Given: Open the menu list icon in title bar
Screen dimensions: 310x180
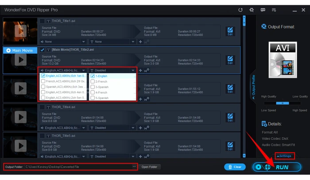Looking at the screenshot, I should (274, 10).
